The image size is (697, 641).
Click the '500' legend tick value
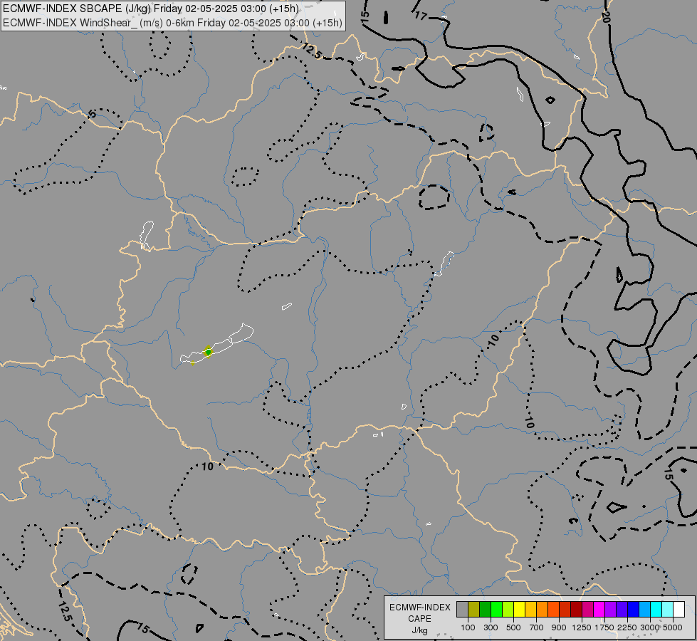513,627
